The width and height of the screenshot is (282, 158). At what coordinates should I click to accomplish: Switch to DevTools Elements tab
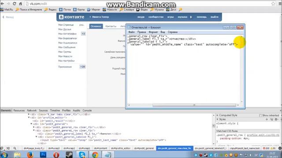click(x=6, y=110)
